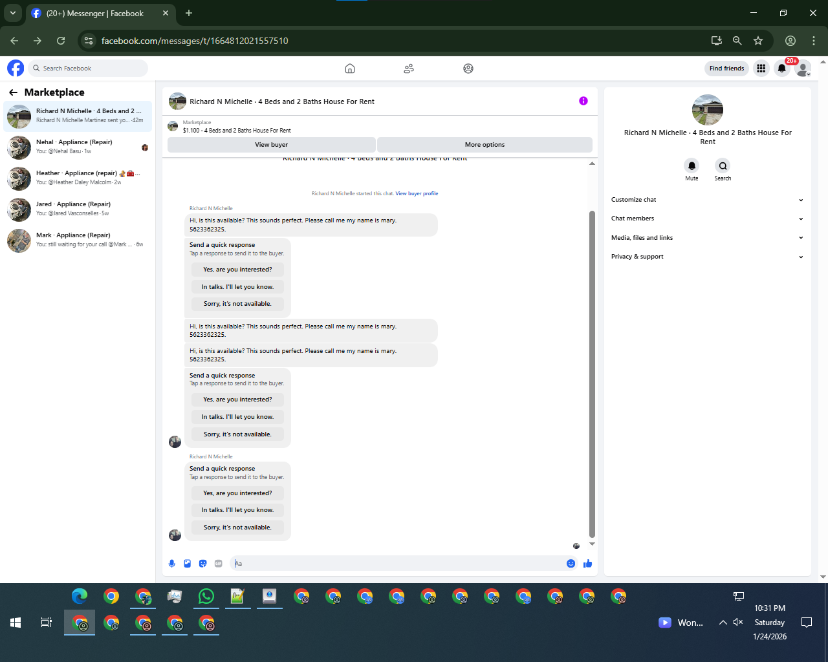
Task: Choose a sticker icon
Action: pyautogui.click(x=203, y=564)
